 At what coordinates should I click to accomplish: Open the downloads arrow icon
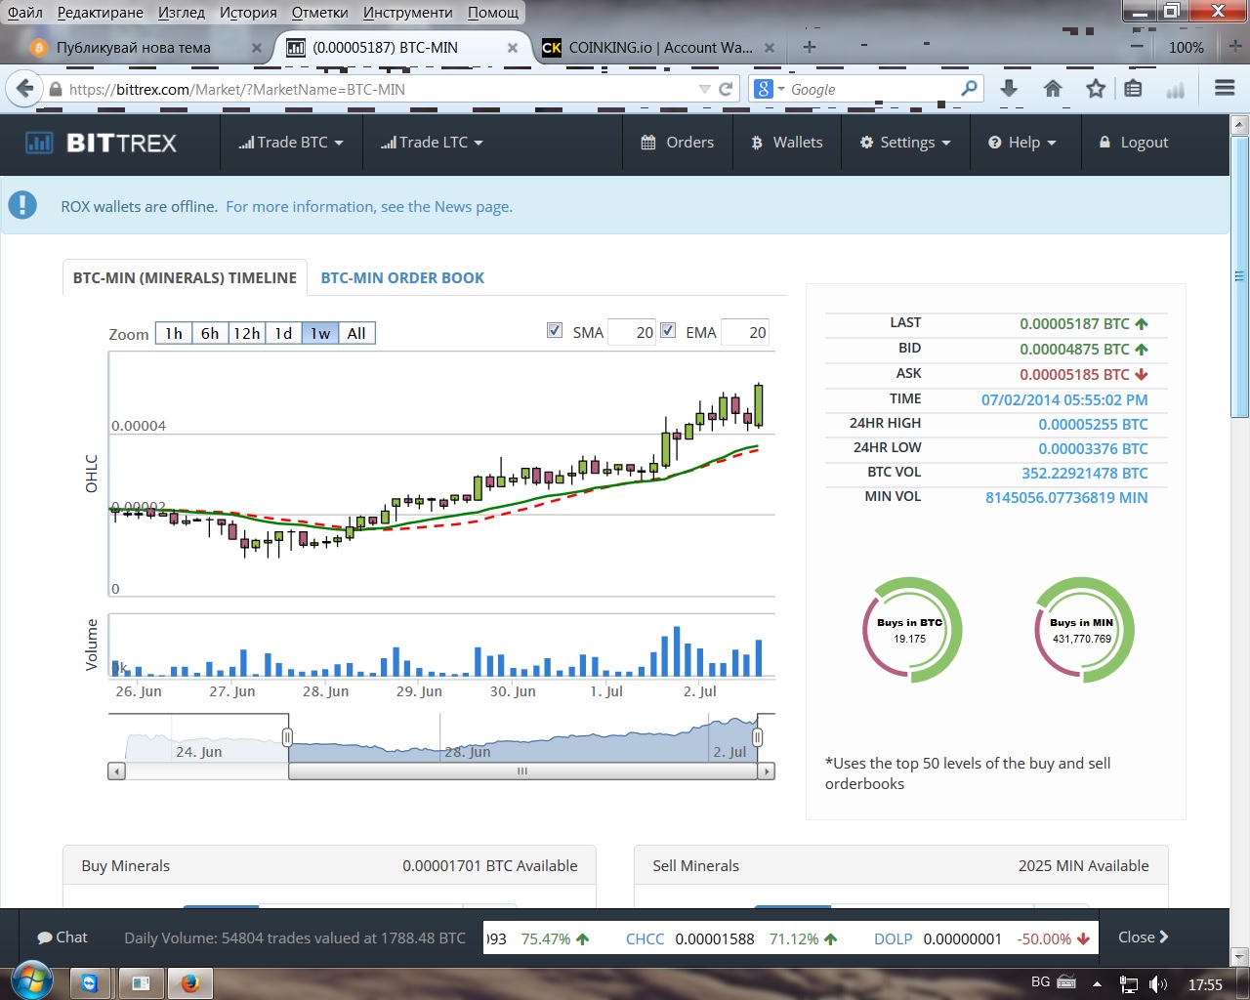point(1009,89)
